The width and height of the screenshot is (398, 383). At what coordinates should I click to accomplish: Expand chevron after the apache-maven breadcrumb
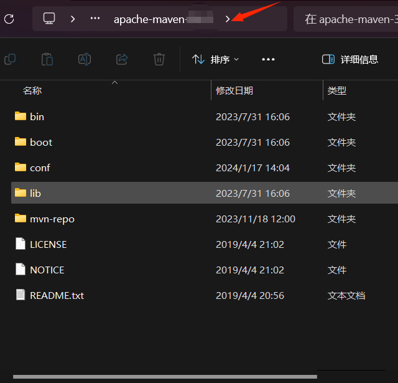click(228, 19)
